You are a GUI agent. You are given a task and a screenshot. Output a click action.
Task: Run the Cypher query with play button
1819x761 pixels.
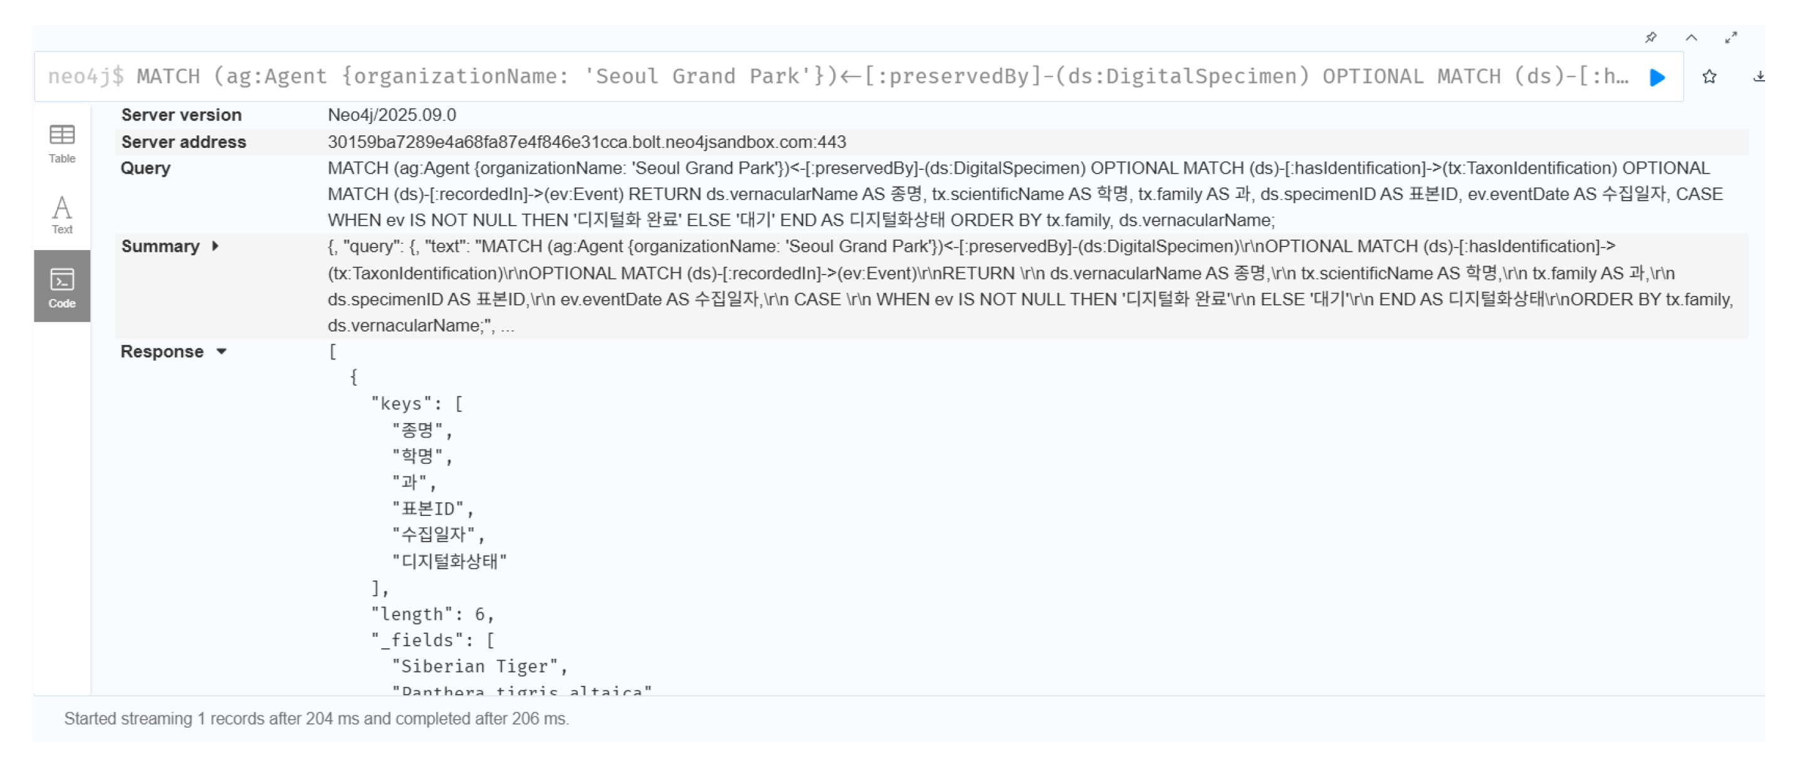click(x=1657, y=77)
